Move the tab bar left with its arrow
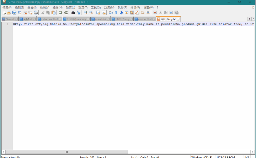 coord(249,19)
